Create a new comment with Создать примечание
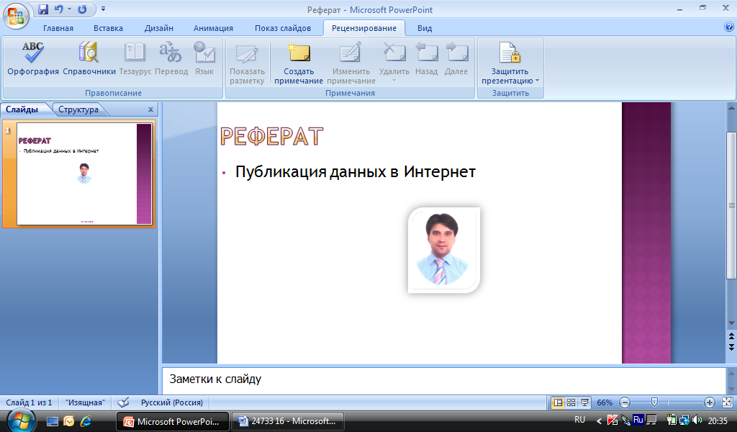The height and width of the screenshot is (432, 737). pos(299,63)
